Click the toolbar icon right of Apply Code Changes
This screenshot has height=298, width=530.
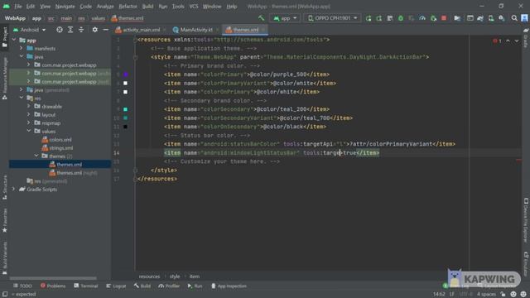(x=390, y=18)
